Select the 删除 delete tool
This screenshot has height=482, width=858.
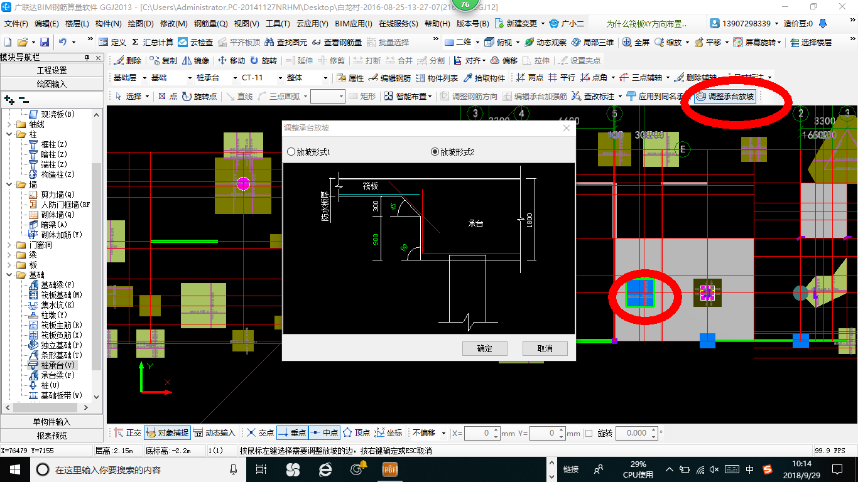click(x=128, y=60)
